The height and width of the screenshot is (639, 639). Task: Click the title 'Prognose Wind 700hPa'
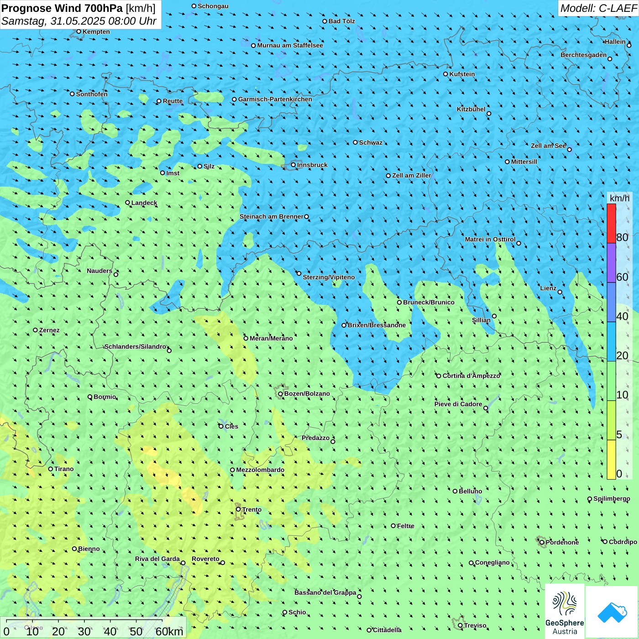62,8
